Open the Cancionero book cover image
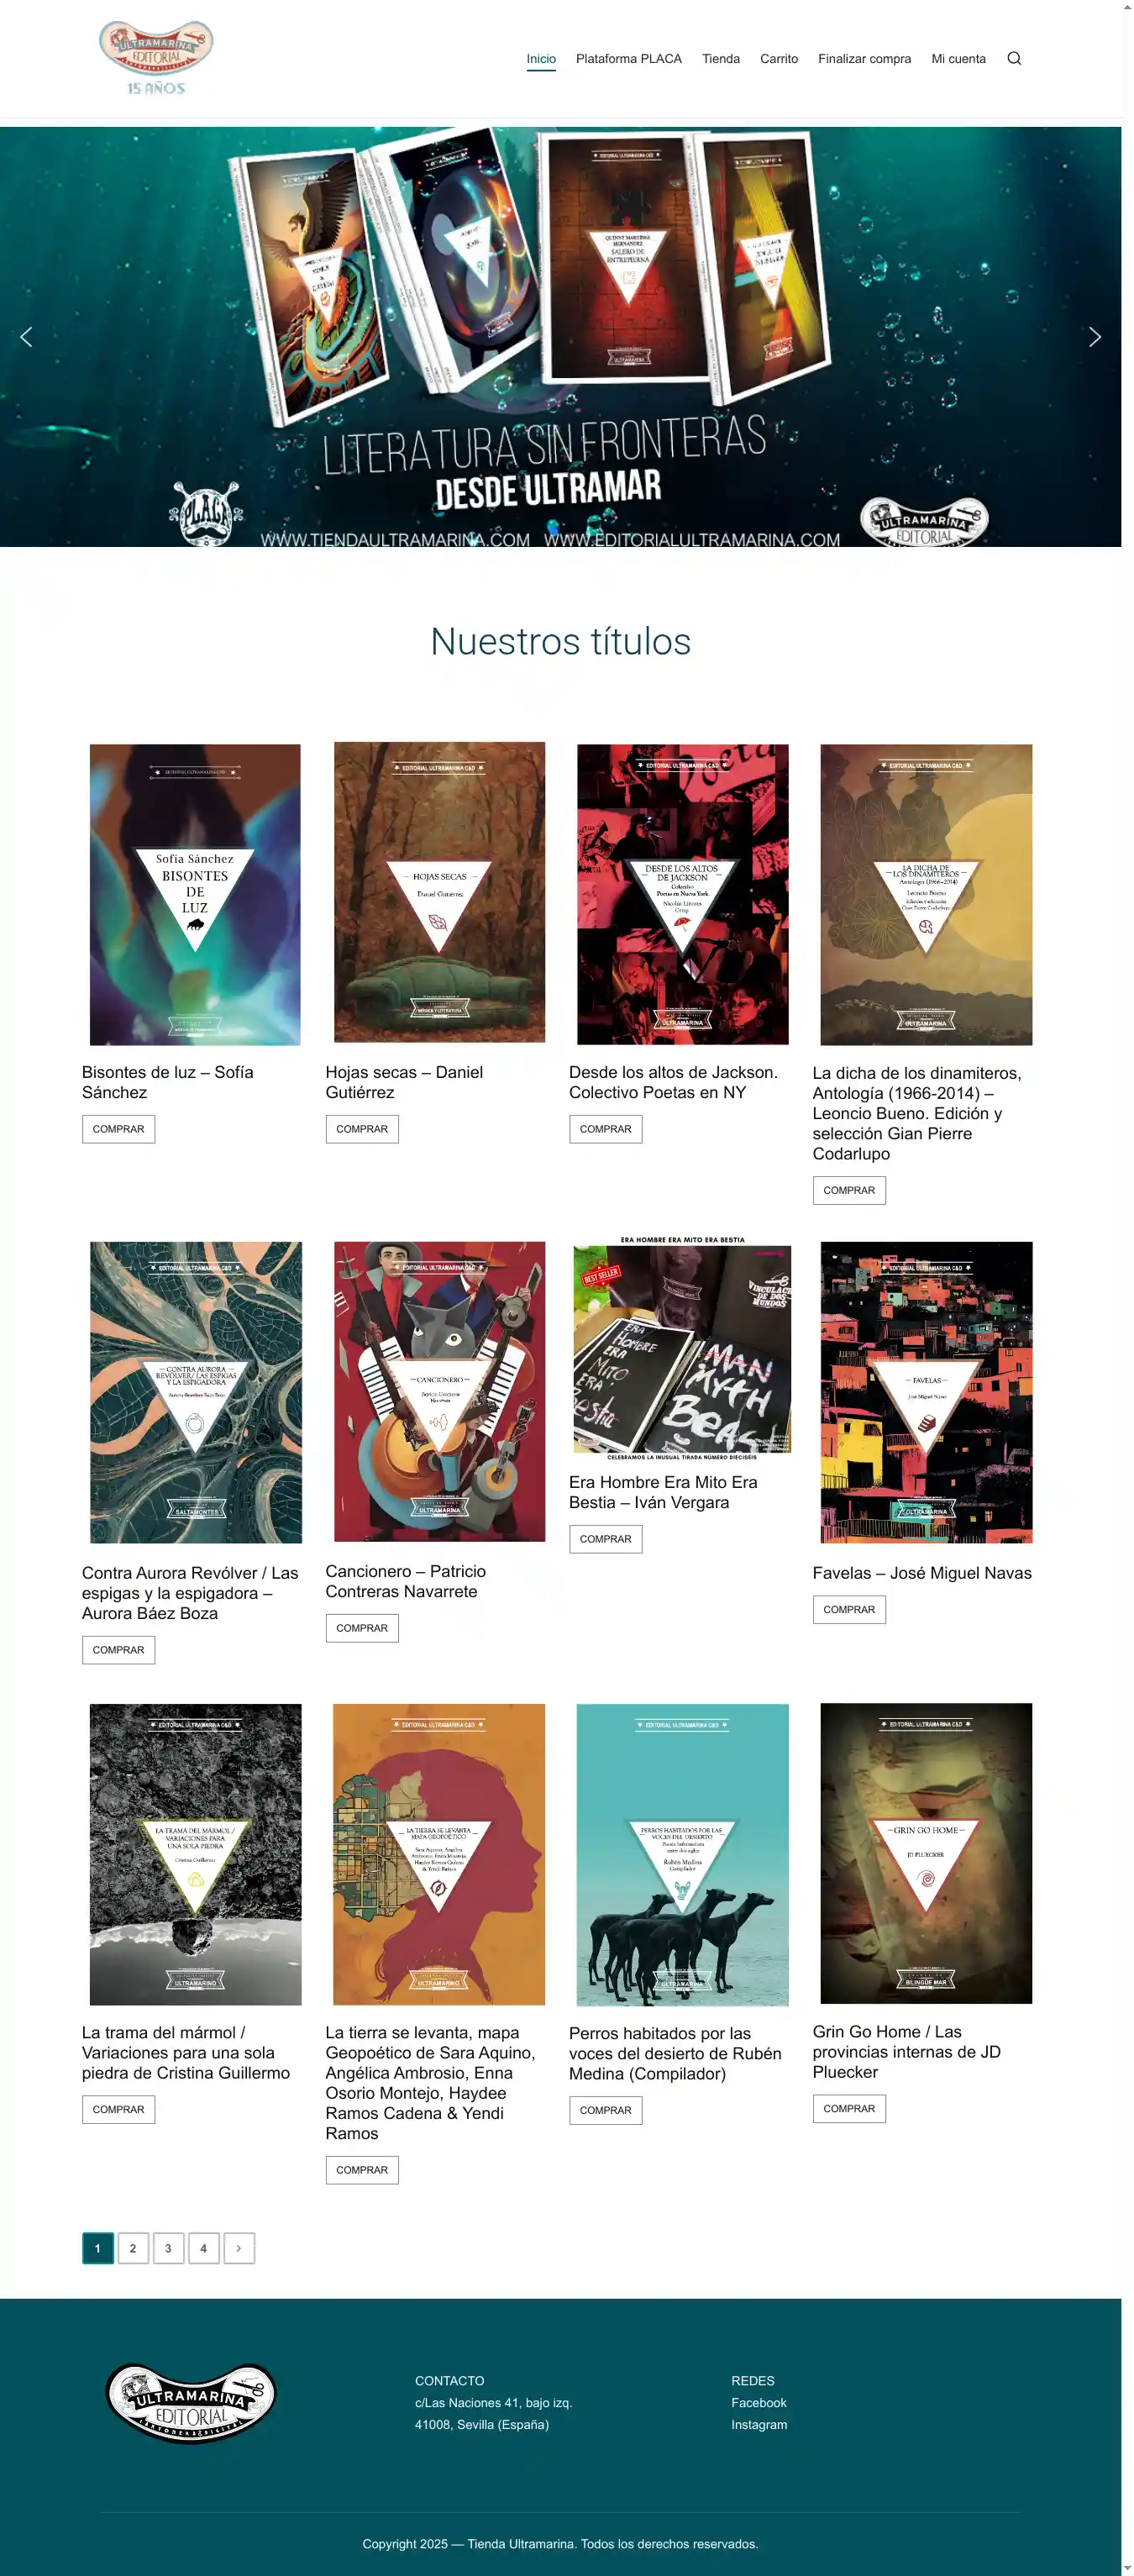The image size is (1134, 2576). coord(439,1391)
